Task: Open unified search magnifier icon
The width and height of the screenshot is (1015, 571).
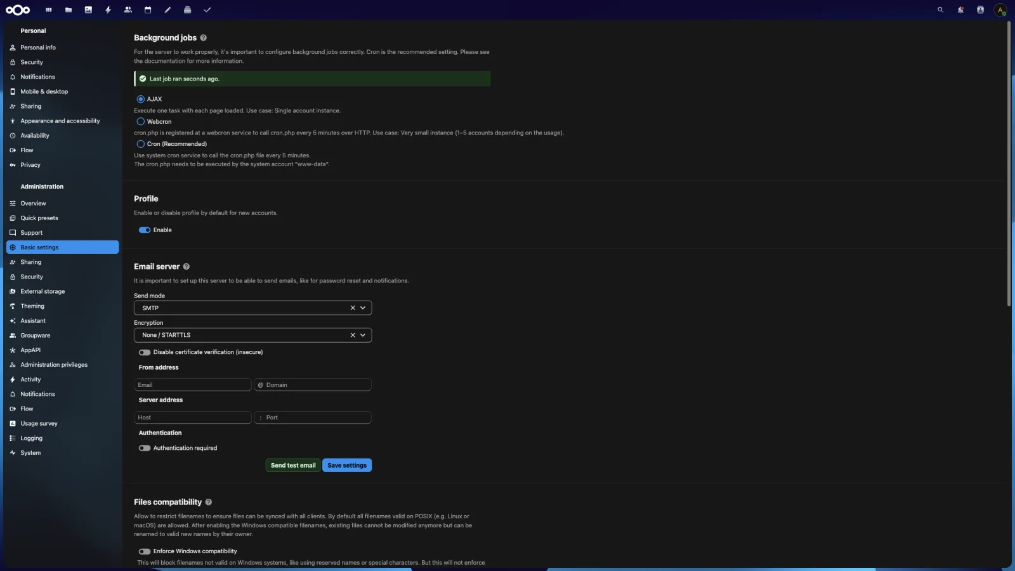Action: tap(941, 10)
